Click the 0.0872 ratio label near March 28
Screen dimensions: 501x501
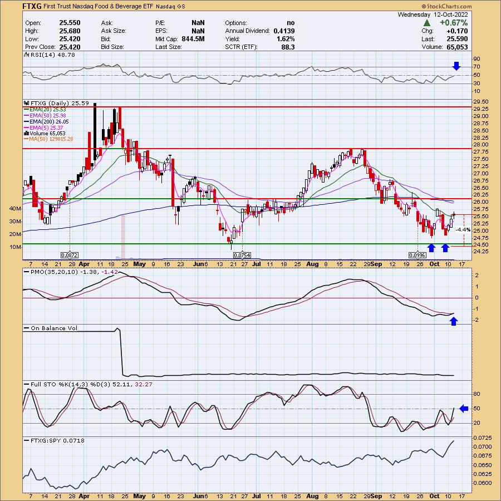70,255
